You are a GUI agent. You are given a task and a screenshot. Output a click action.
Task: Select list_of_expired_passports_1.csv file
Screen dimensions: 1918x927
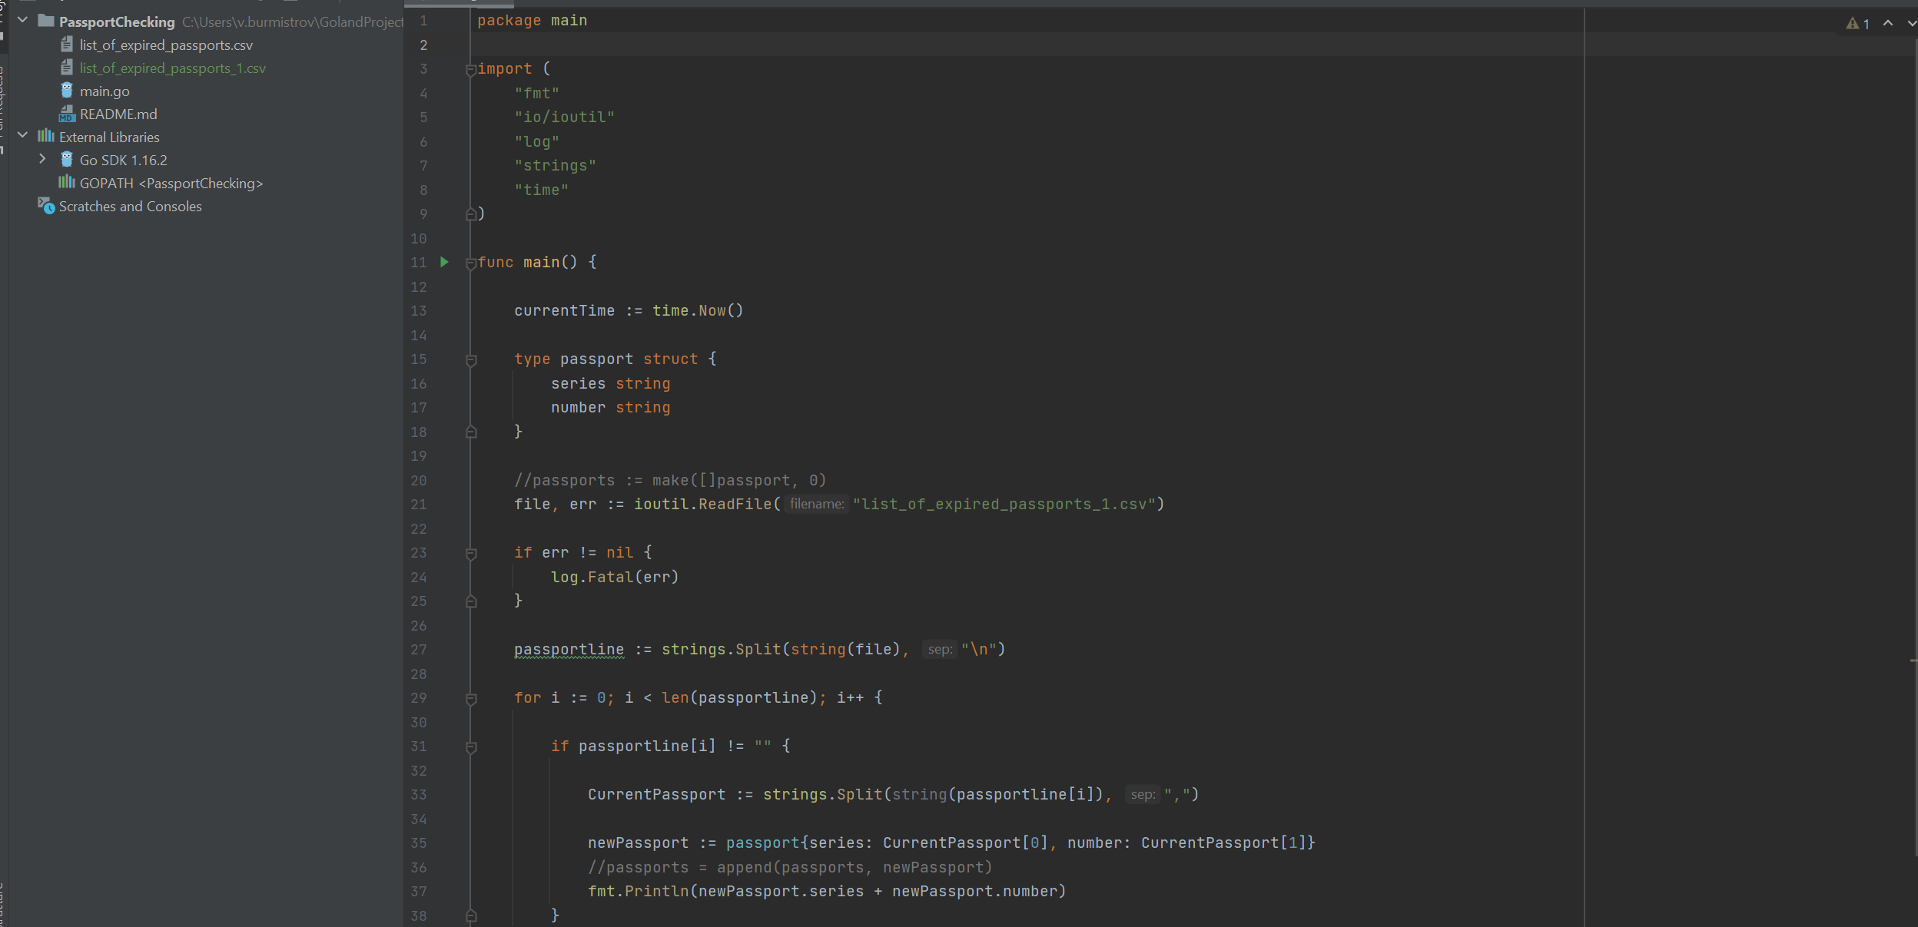tap(172, 68)
